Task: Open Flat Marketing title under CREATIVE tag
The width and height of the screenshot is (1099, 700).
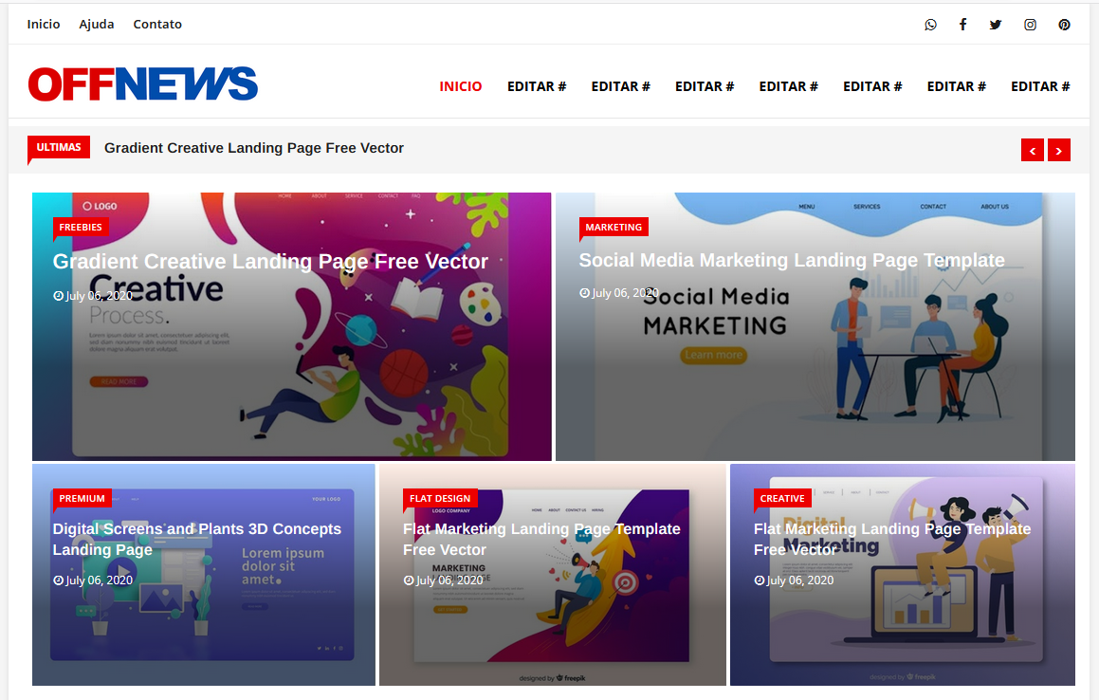Action: point(892,540)
